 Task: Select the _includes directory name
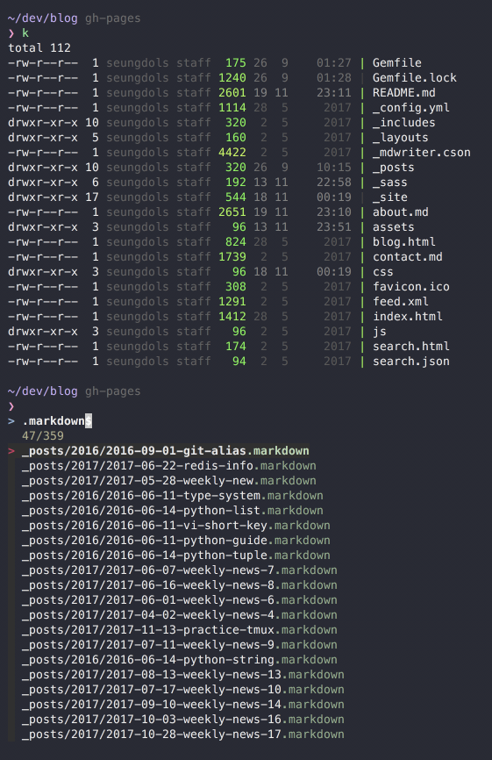coord(404,123)
